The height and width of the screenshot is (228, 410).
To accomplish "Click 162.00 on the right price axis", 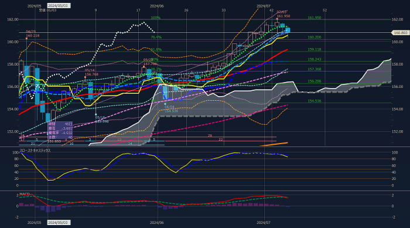I will pos(397,19).
